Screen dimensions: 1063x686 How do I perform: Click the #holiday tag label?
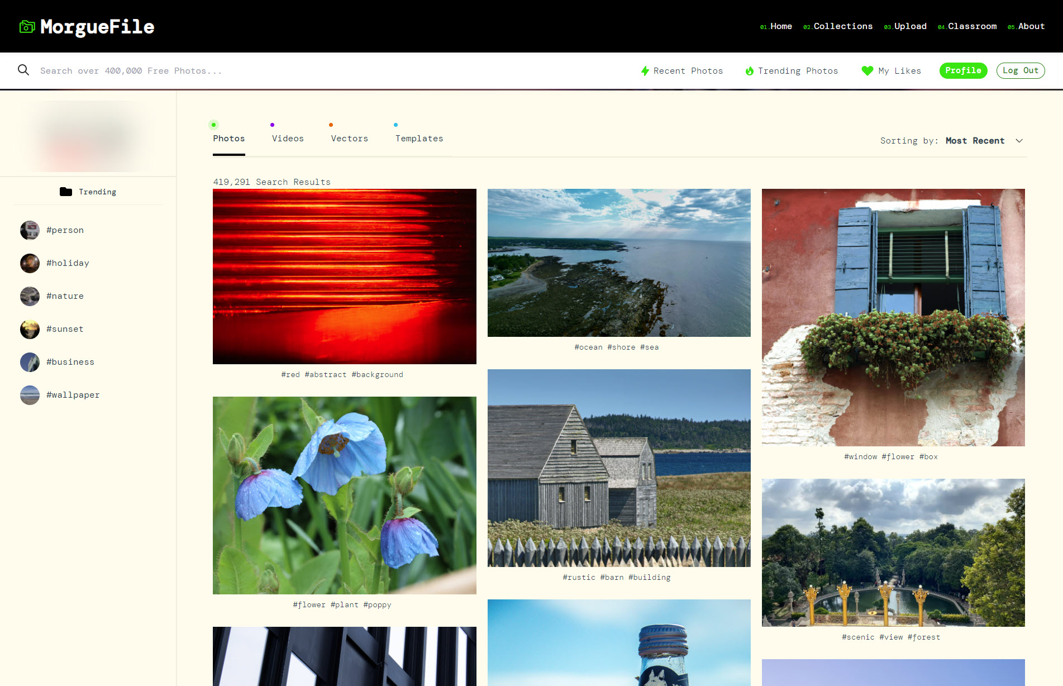[68, 263]
